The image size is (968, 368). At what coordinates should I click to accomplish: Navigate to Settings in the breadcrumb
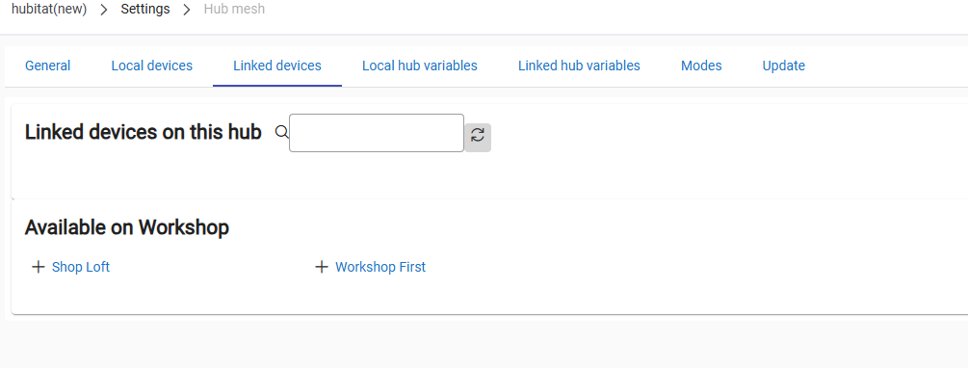coord(145,10)
